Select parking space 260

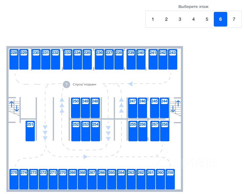coord(160,179)
